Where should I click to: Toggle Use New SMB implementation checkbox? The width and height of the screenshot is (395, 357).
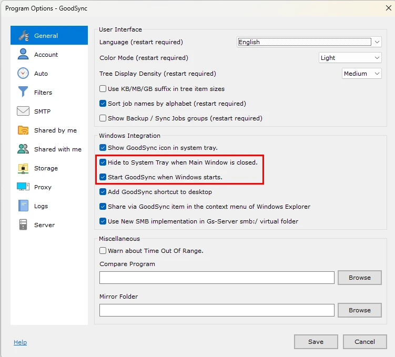pyautogui.click(x=103, y=221)
